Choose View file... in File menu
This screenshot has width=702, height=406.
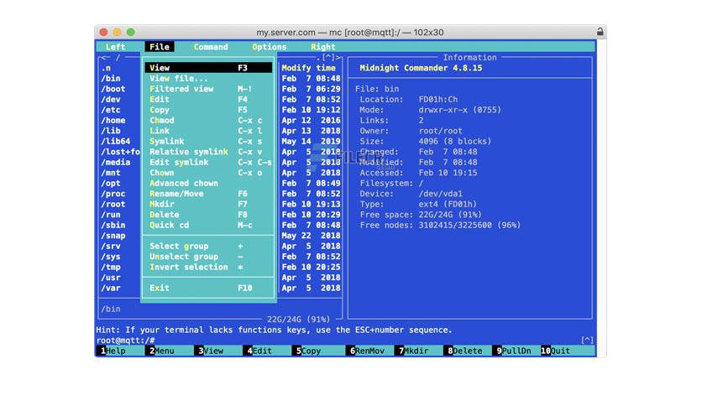point(208,78)
